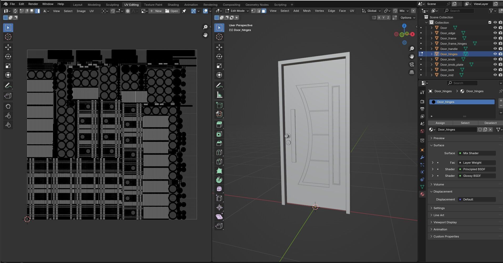The width and height of the screenshot is (503, 263).
Task: Enable face select mode in 3D viewport
Action: point(264,11)
